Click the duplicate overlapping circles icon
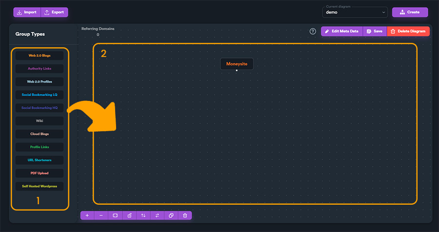This screenshot has width=439, height=232. pos(171,215)
